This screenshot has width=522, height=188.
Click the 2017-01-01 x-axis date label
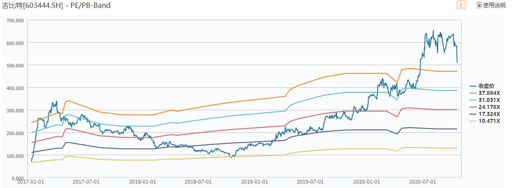[x=31, y=181]
